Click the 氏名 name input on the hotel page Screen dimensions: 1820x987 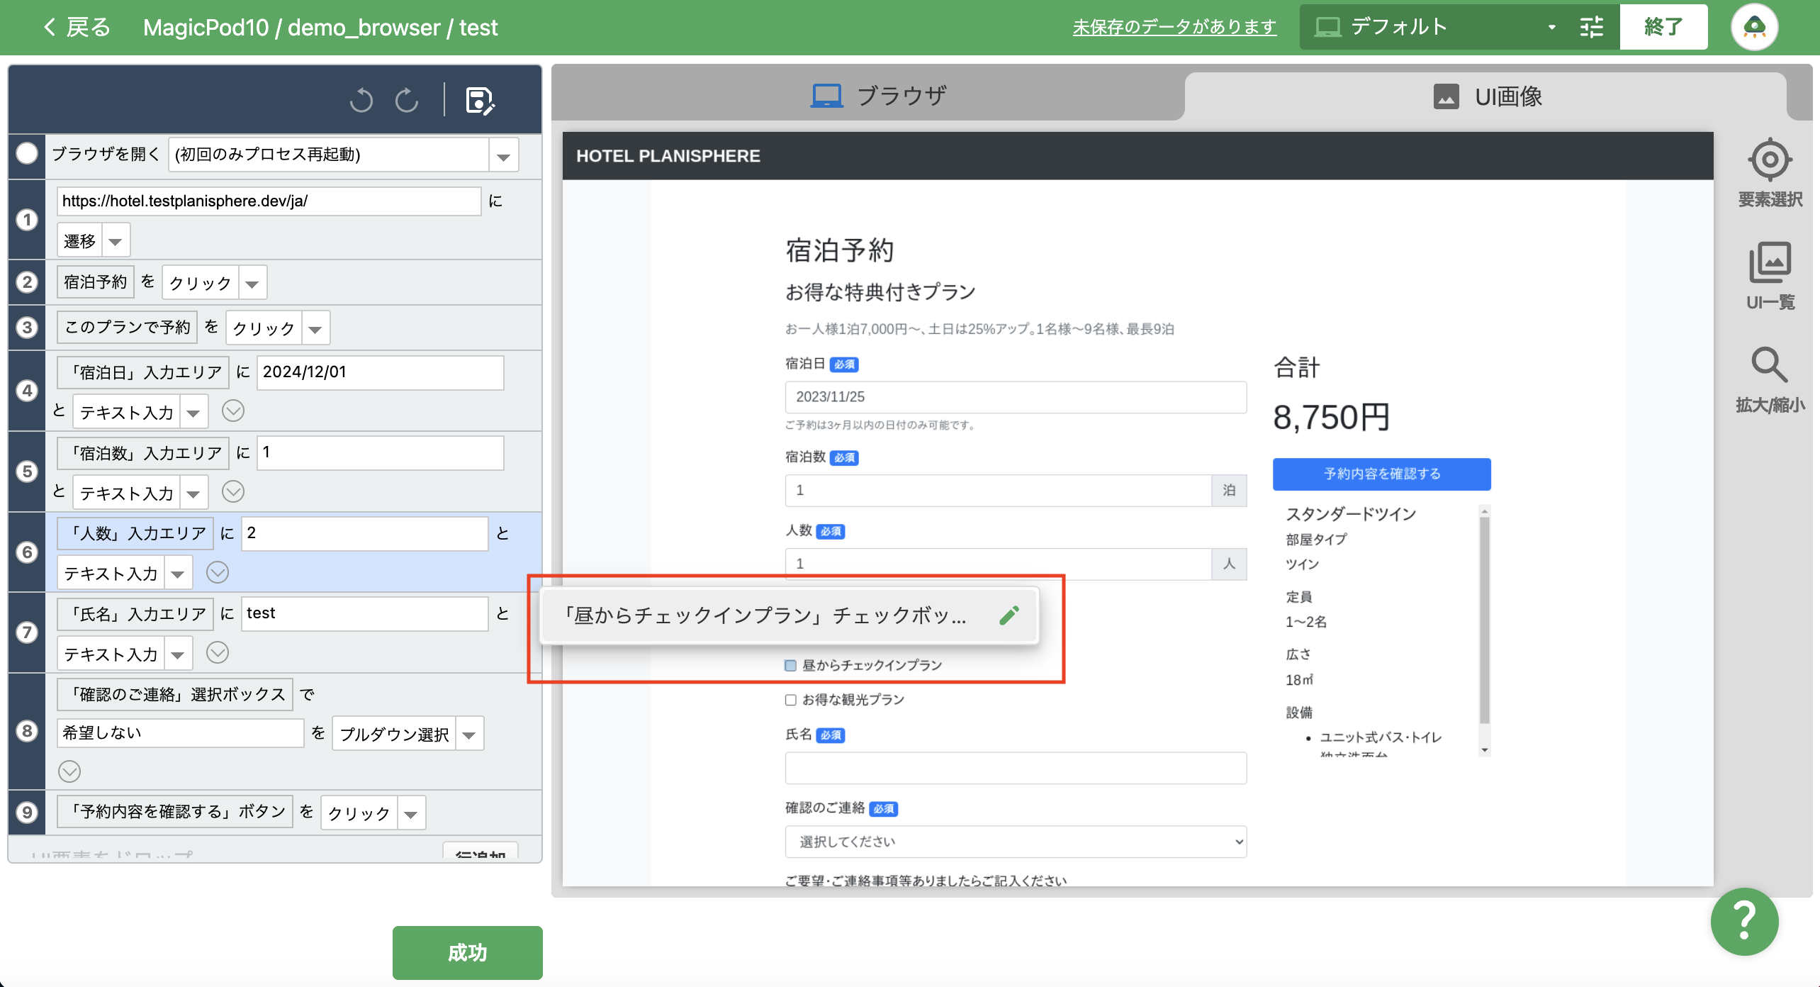coord(1016,768)
